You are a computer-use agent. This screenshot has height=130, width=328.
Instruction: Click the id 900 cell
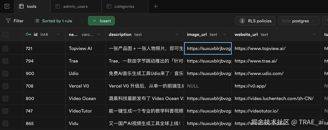point(44,74)
